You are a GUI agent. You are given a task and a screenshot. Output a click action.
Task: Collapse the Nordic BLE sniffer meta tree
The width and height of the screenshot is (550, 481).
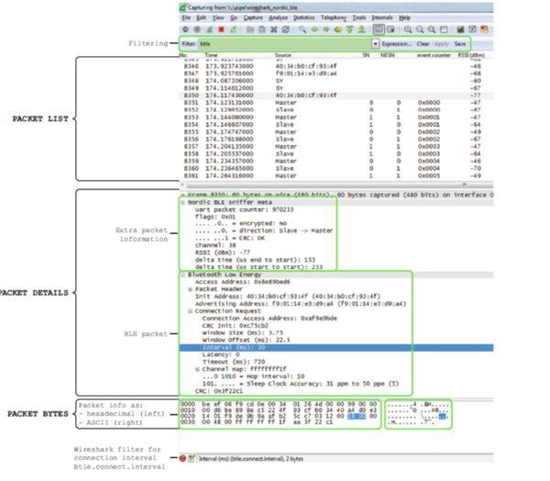tap(182, 203)
